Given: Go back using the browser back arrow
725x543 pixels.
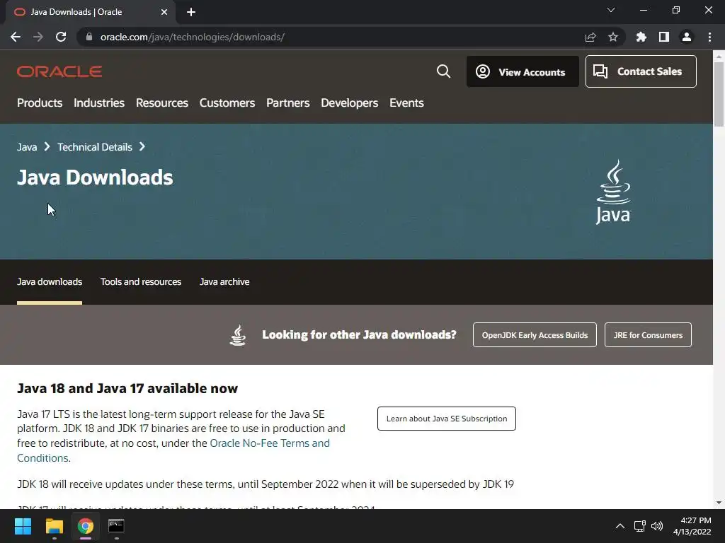Looking at the screenshot, I should point(16,37).
